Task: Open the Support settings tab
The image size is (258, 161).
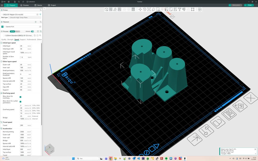Action: pyautogui.click(x=23, y=39)
